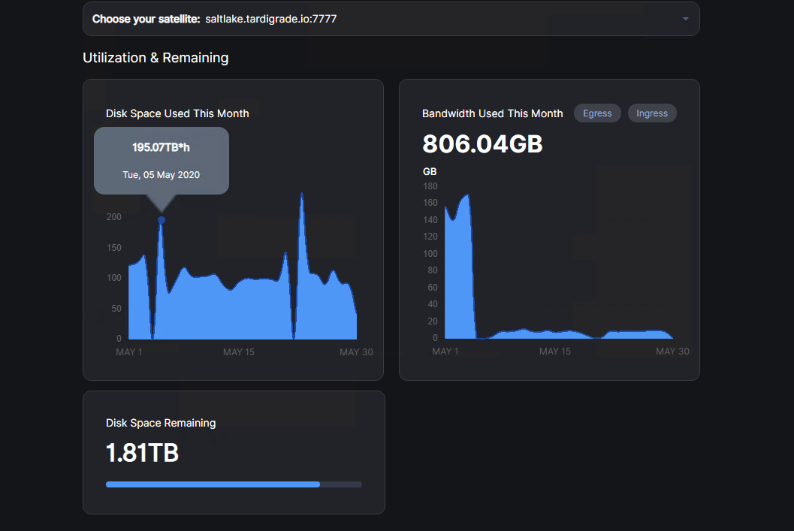This screenshot has width=794, height=531.
Task: Click the 'Bandwidth Used This Month' title
Action: [492, 113]
